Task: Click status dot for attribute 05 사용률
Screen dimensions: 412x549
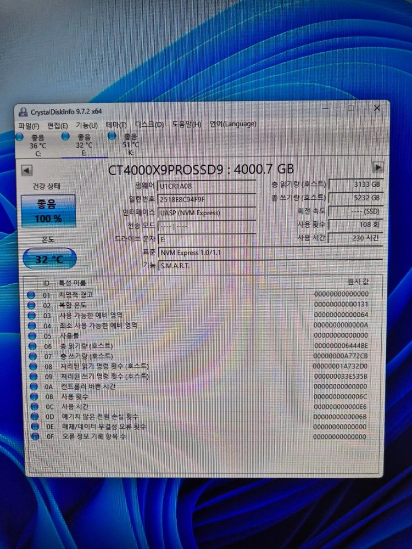Action: 32,336
